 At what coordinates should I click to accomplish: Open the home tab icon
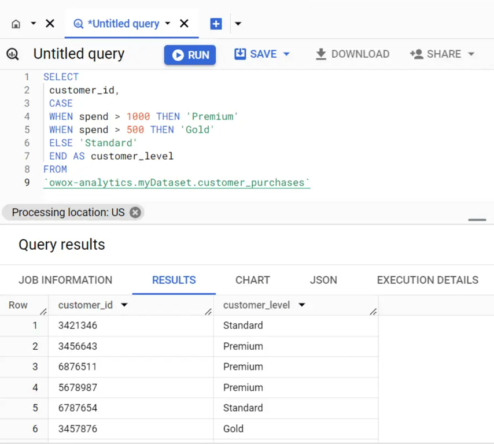point(16,24)
